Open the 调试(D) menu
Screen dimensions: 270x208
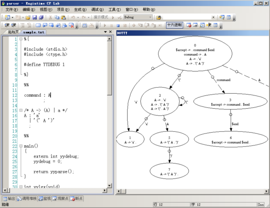[97, 9]
